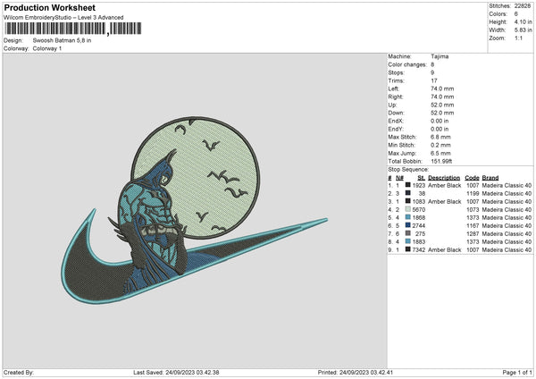The width and height of the screenshot is (536, 379).
Task: Click the N# column header
Action: [399, 178]
